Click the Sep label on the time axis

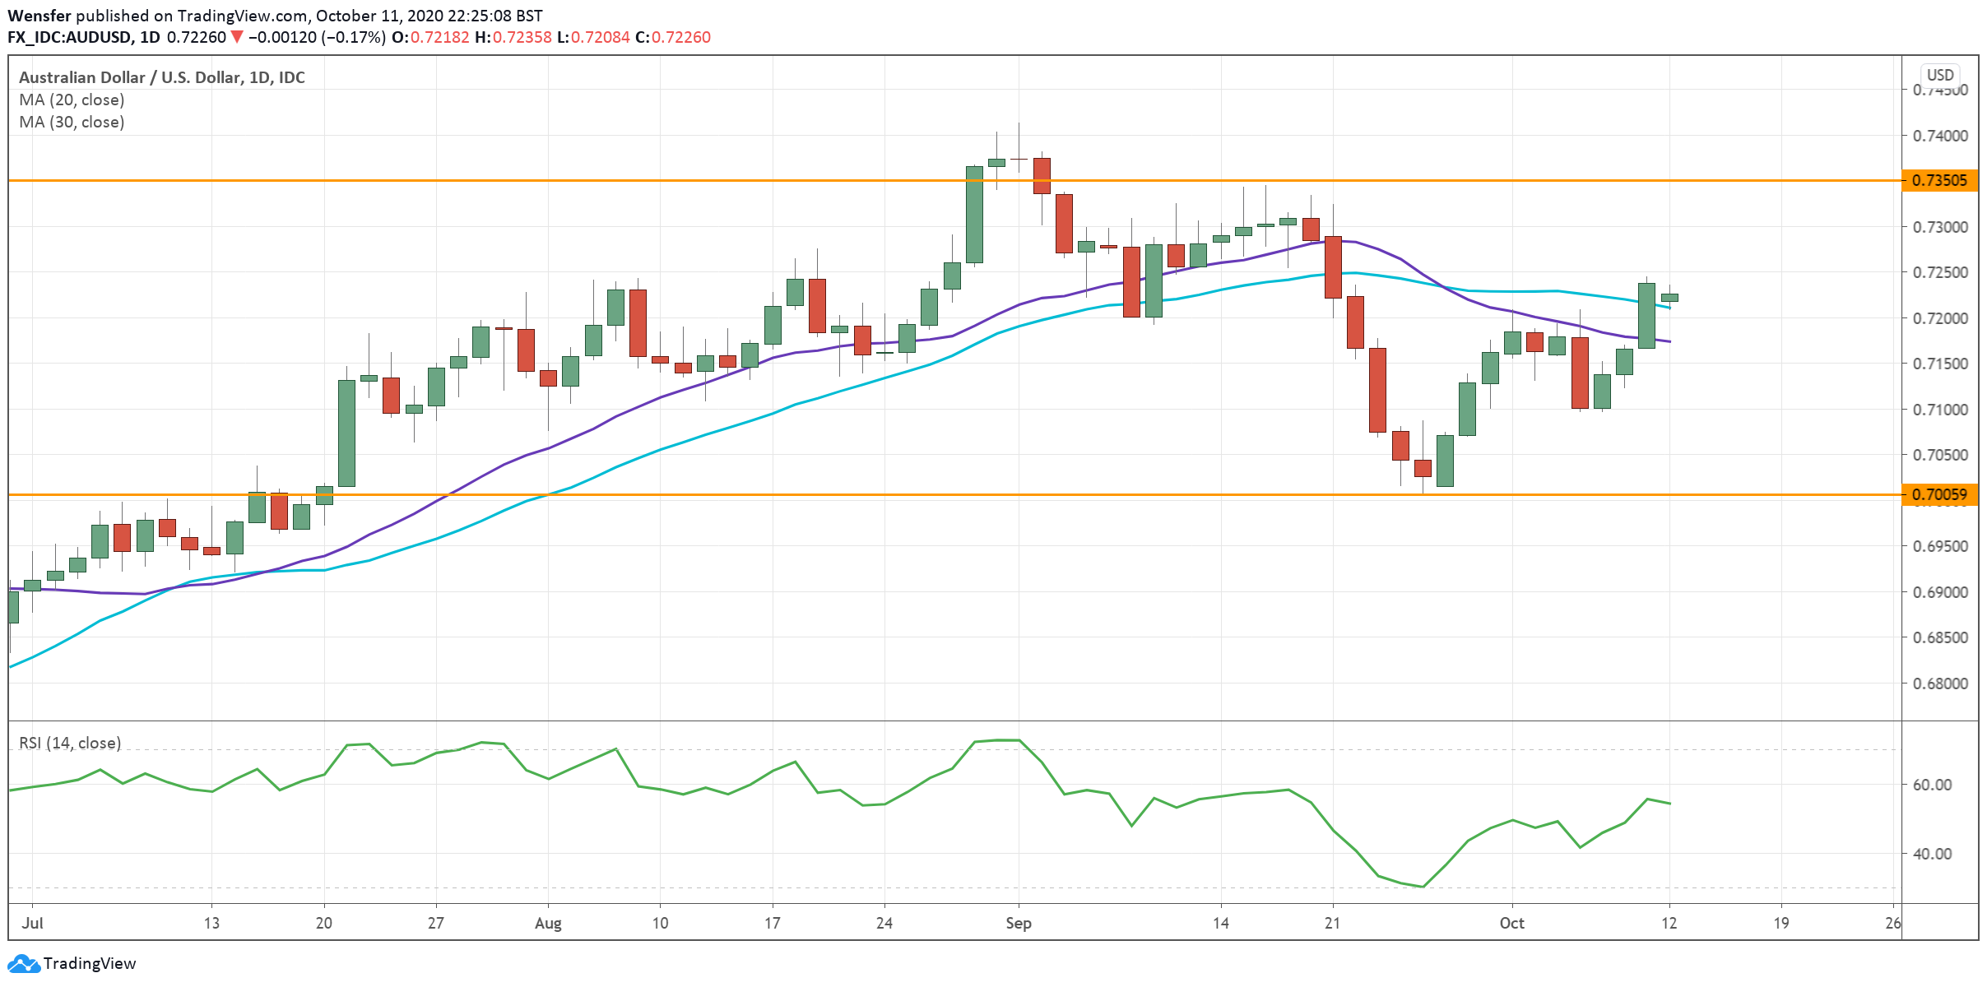1018,923
